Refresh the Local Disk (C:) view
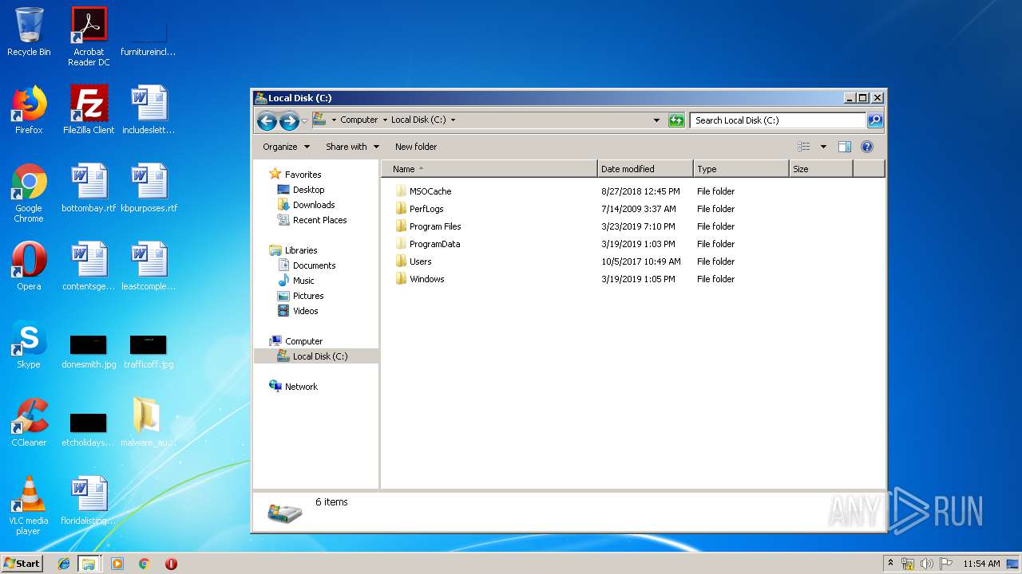This screenshot has width=1022, height=574. click(x=676, y=120)
